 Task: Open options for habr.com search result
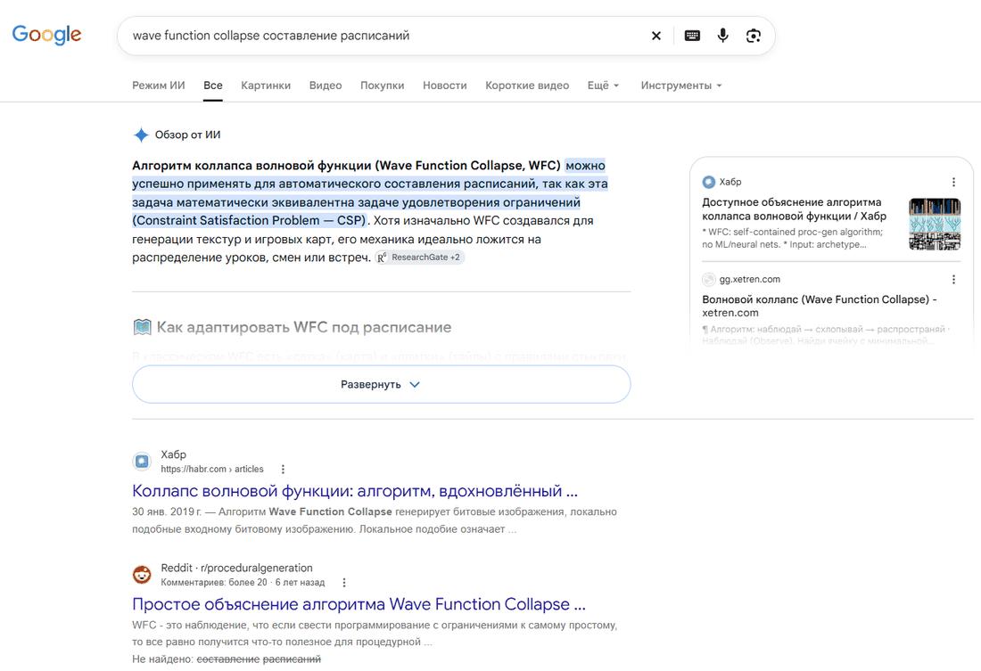(283, 469)
